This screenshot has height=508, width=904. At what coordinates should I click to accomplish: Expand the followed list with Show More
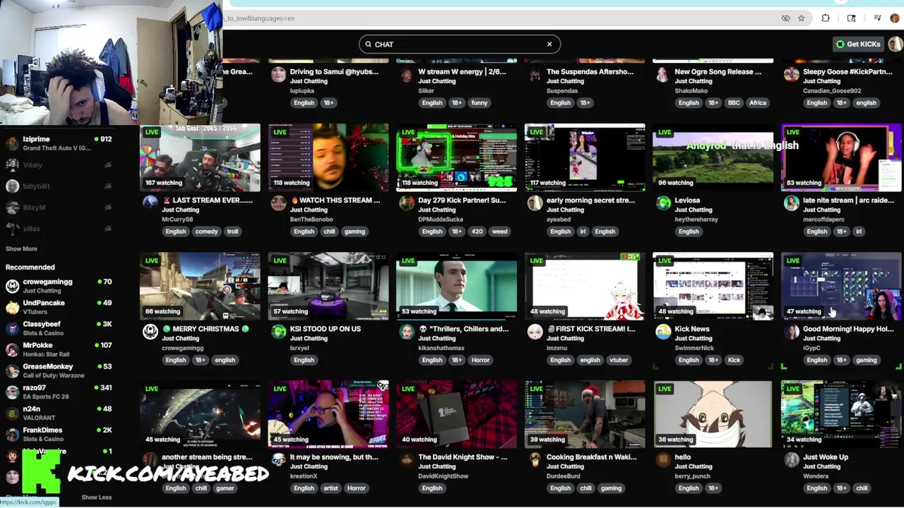click(21, 248)
